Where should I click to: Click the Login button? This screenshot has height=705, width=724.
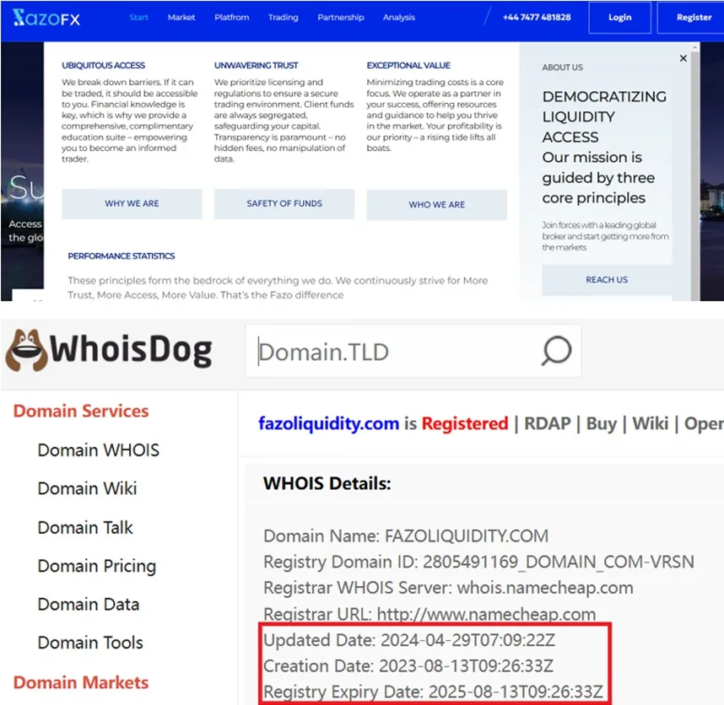coord(619,18)
